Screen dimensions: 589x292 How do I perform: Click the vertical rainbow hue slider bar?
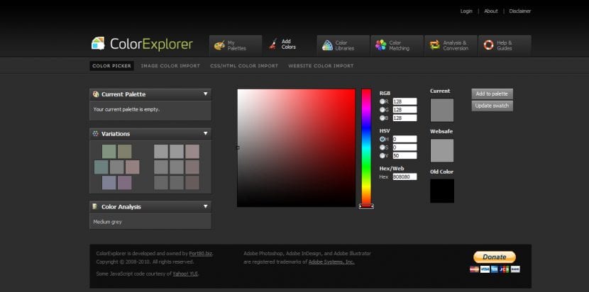pos(366,147)
